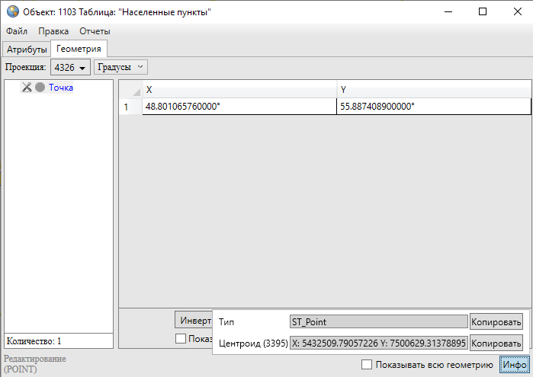Click the X coordinate cell 48.801065760000°
This screenshot has width=533, height=377.
[239, 107]
